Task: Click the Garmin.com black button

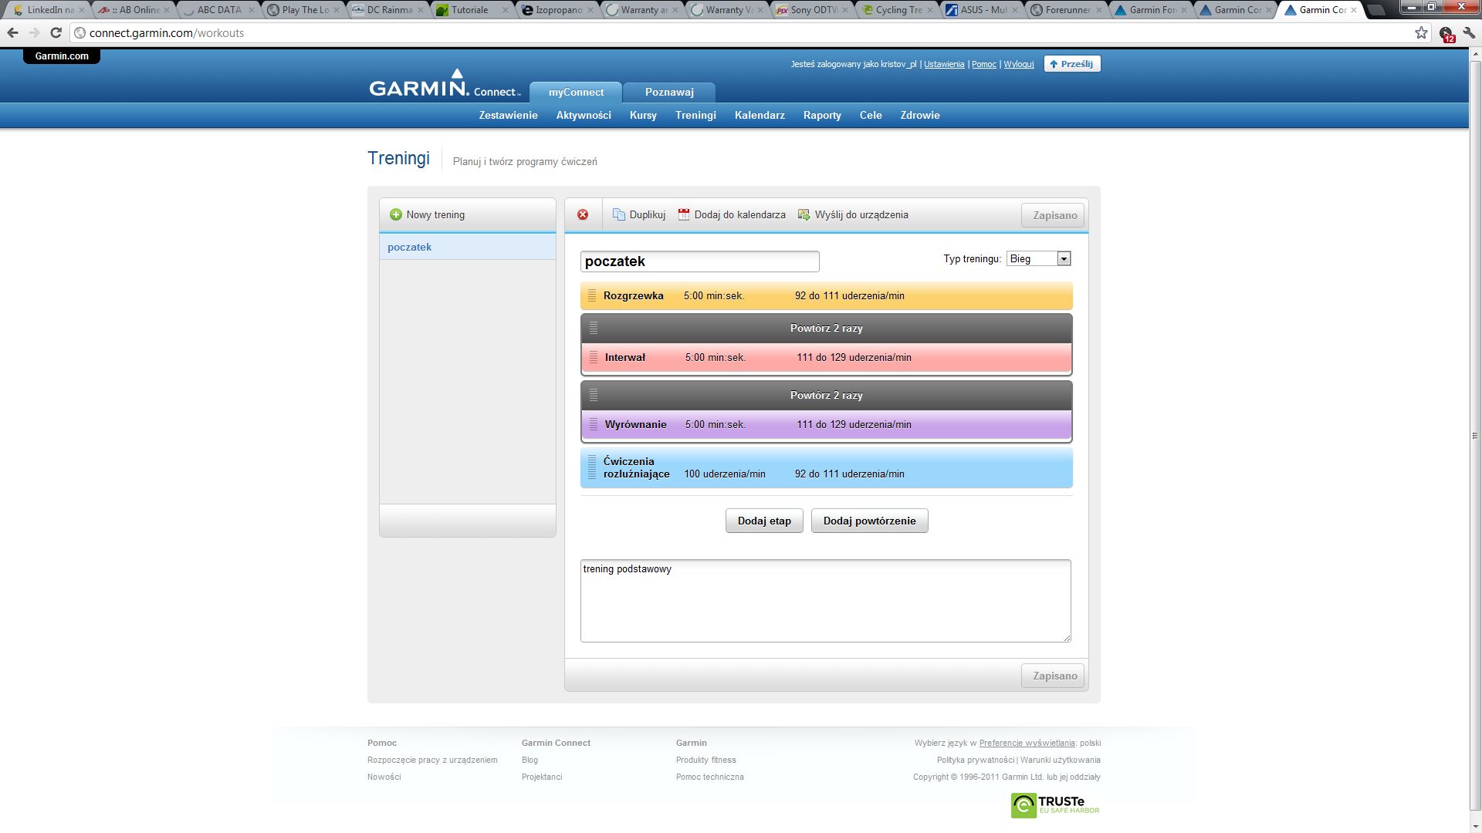Action: pos(62,56)
